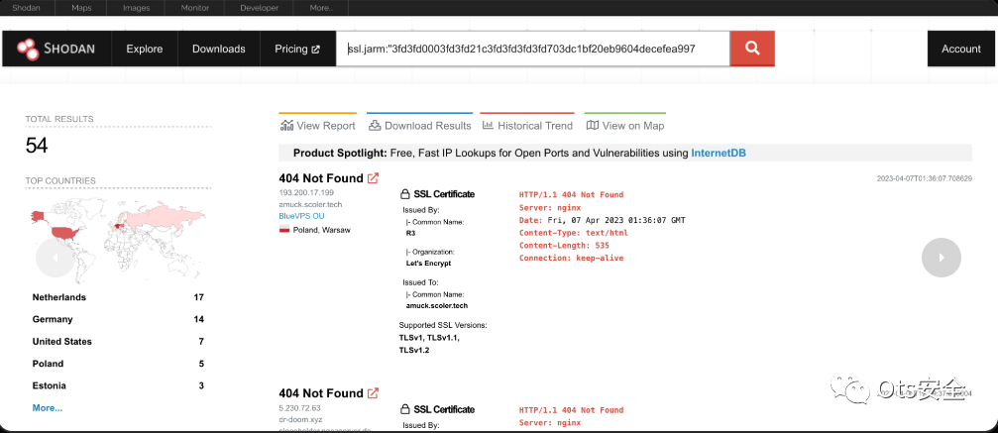Click external link icon on Pricing
The height and width of the screenshot is (433, 998).
pyautogui.click(x=316, y=49)
